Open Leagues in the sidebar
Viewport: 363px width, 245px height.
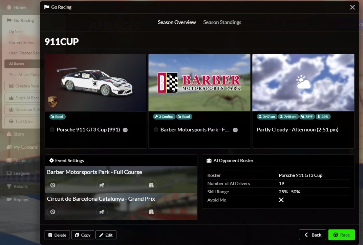18,173
